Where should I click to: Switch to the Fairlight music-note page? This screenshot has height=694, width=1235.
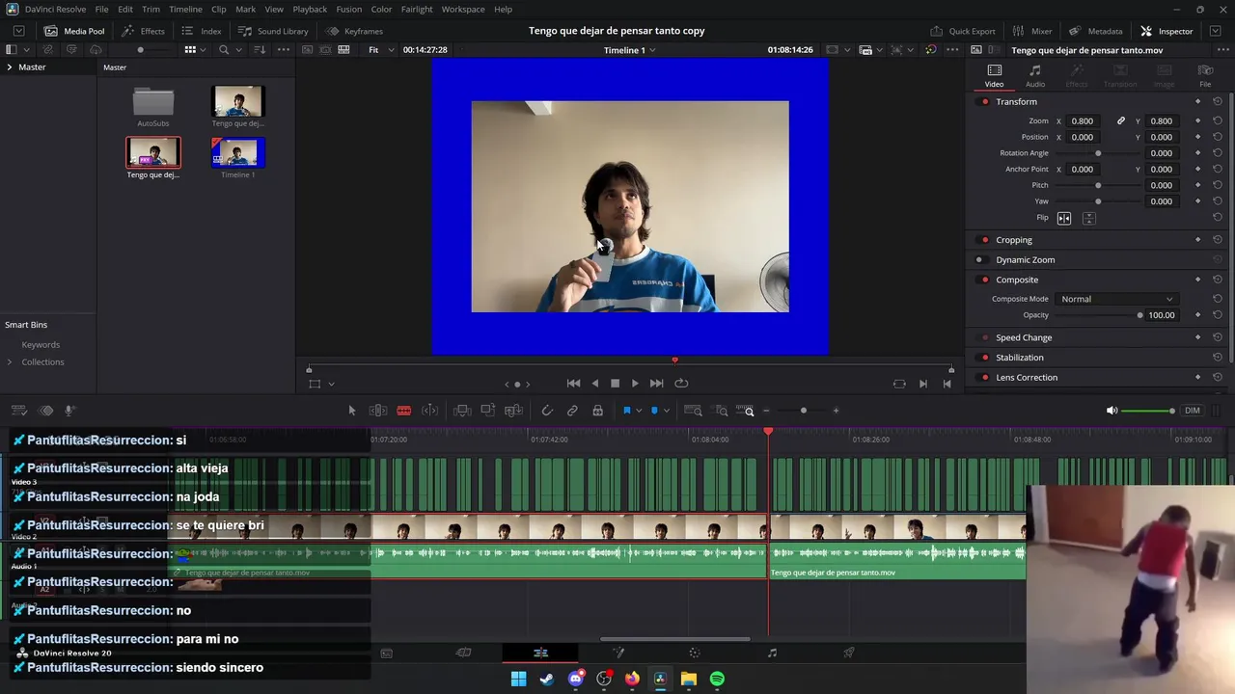(x=772, y=653)
